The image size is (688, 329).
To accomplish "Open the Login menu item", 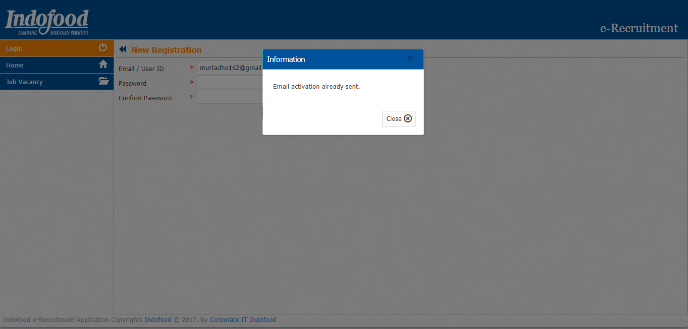I will pyautogui.click(x=14, y=49).
